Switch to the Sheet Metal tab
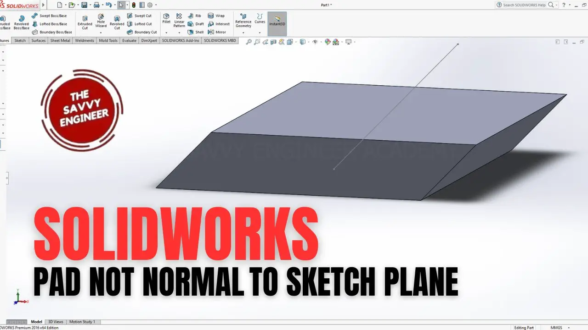The image size is (588, 330). [60, 40]
